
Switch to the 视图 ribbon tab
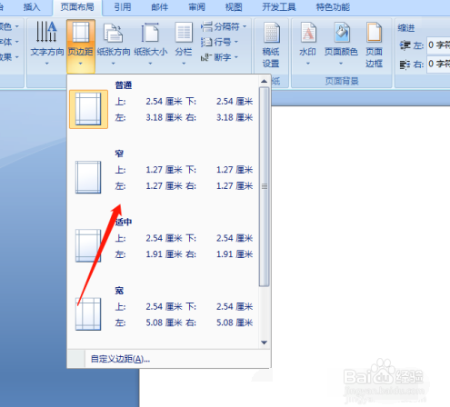234,7
